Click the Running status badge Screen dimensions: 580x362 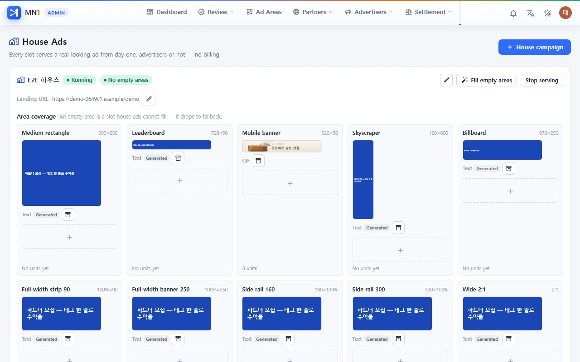[x=79, y=80]
